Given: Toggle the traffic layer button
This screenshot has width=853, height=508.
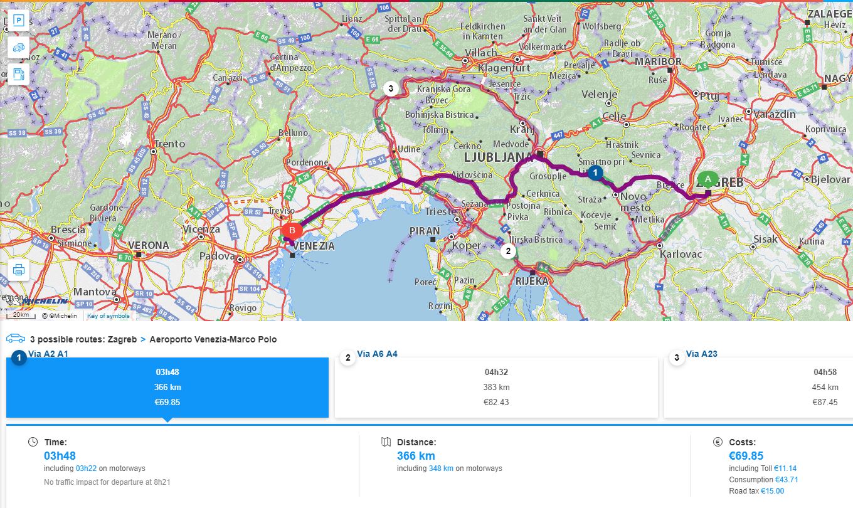Looking at the screenshot, I should pos(19,47).
